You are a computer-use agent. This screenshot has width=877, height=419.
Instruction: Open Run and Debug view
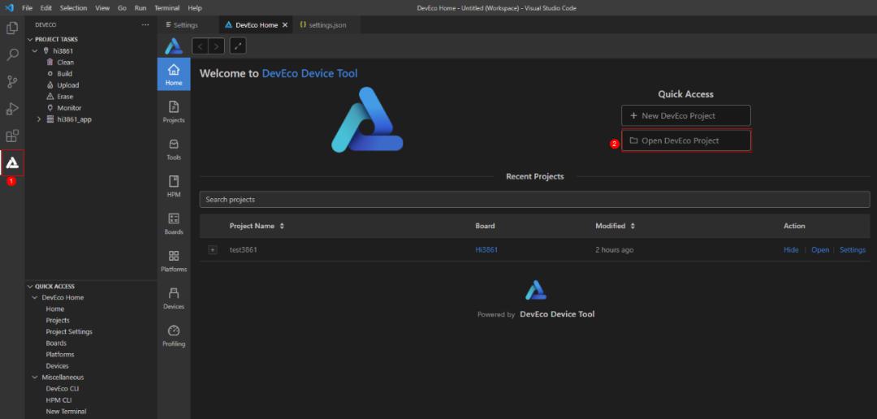tap(11, 109)
